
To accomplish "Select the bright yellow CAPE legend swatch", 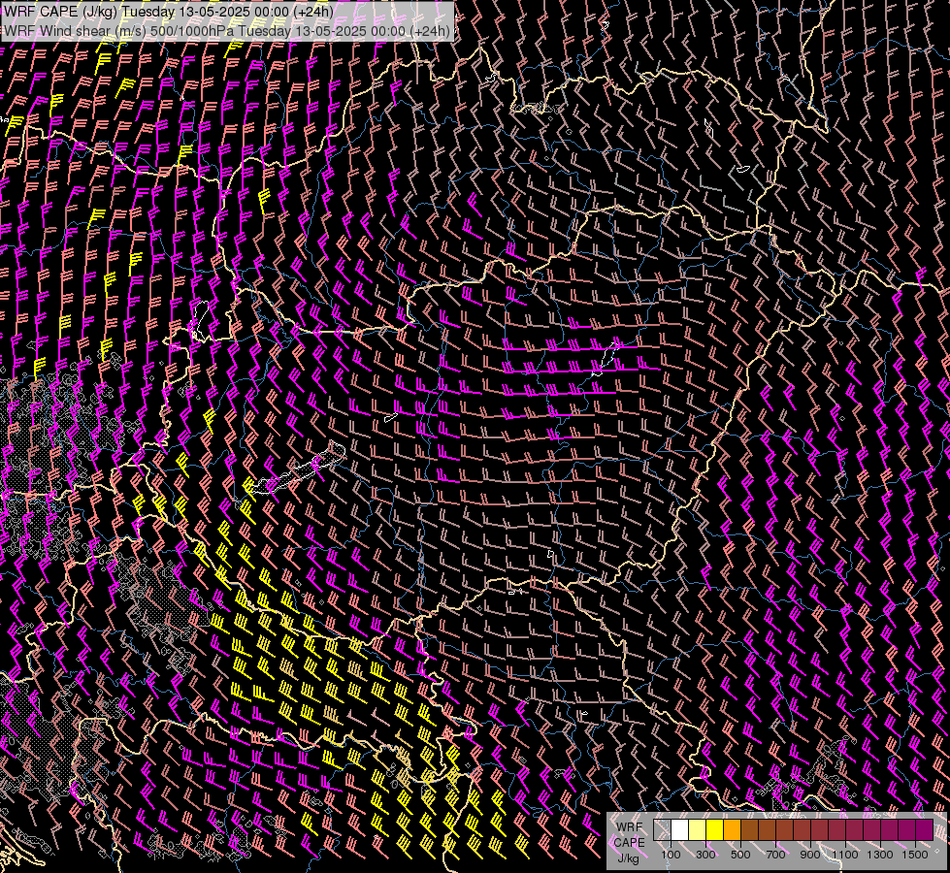I will tap(715, 829).
